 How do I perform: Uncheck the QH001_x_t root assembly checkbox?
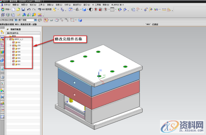point(10,39)
